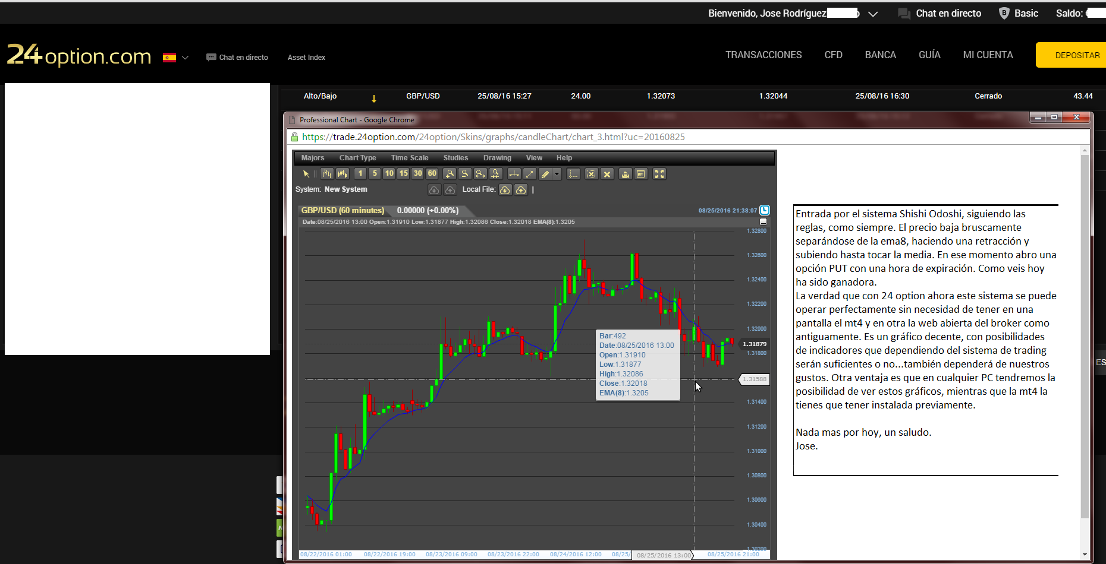The width and height of the screenshot is (1106, 564).
Task: Switch to candlestick chart type icon
Action: (343, 174)
